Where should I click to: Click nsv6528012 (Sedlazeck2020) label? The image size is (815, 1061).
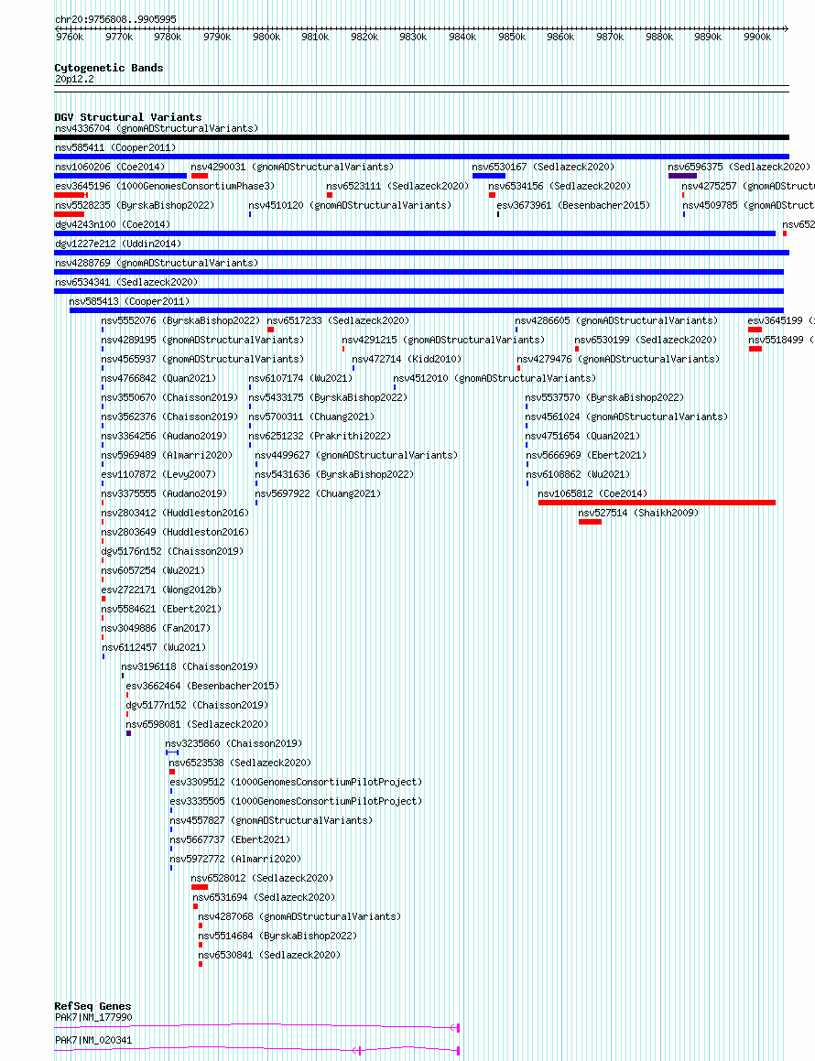(x=263, y=878)
